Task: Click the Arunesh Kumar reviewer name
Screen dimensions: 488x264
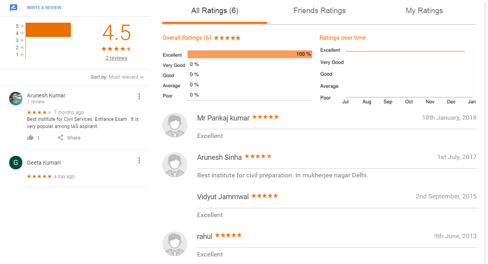Action: tap(46, 95)
